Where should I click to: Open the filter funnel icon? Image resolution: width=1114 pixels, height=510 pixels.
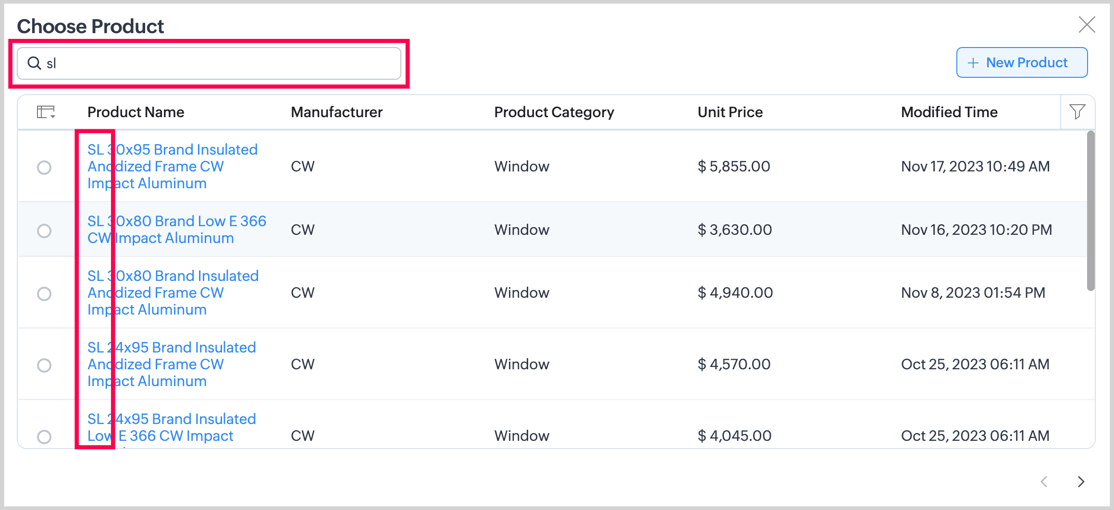click(x=1077, y=112)
